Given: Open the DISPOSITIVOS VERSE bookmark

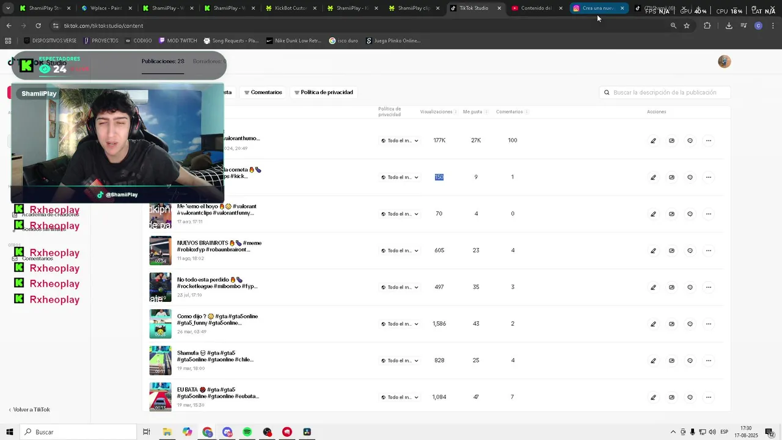Looking at the screenshot, I should coord(50,41).
